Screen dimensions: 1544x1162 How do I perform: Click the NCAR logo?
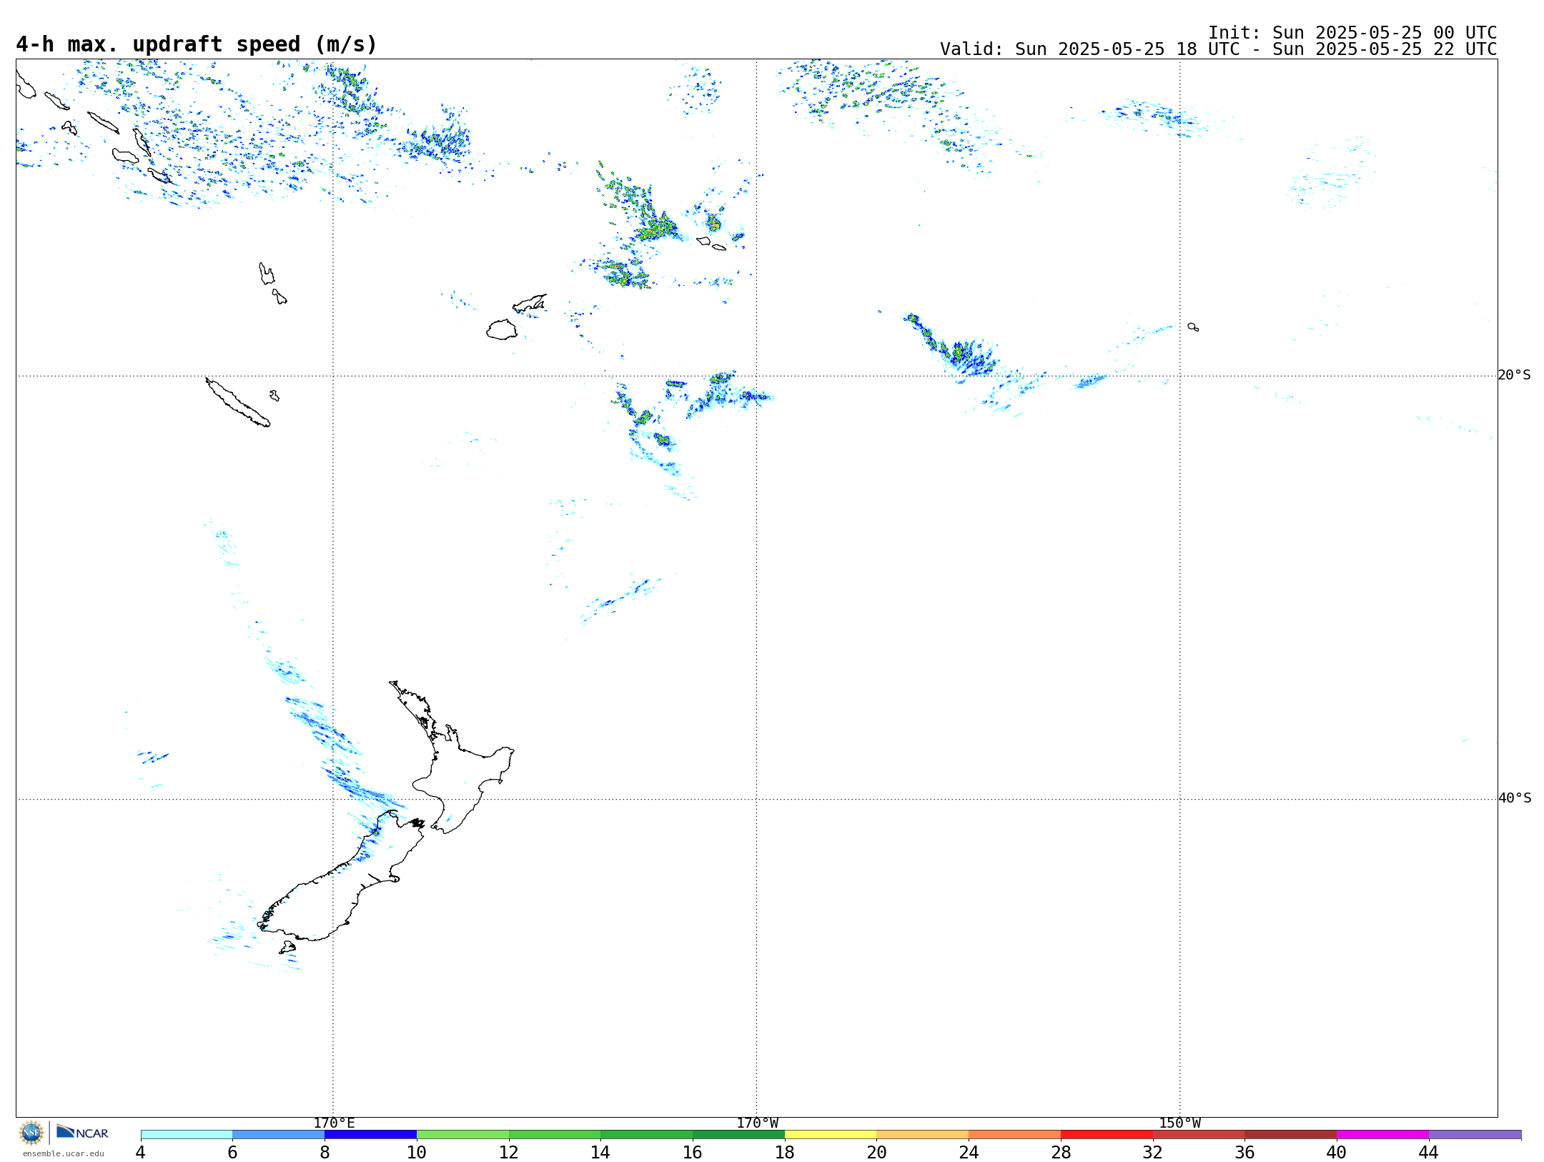point(82,1132)
